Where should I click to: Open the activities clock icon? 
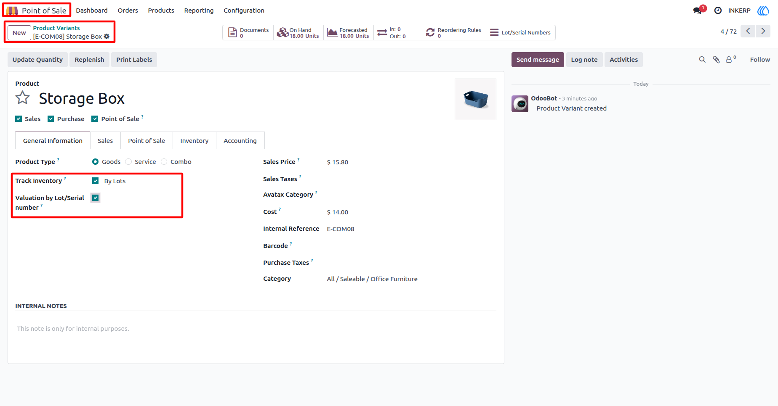pos(718,11)
